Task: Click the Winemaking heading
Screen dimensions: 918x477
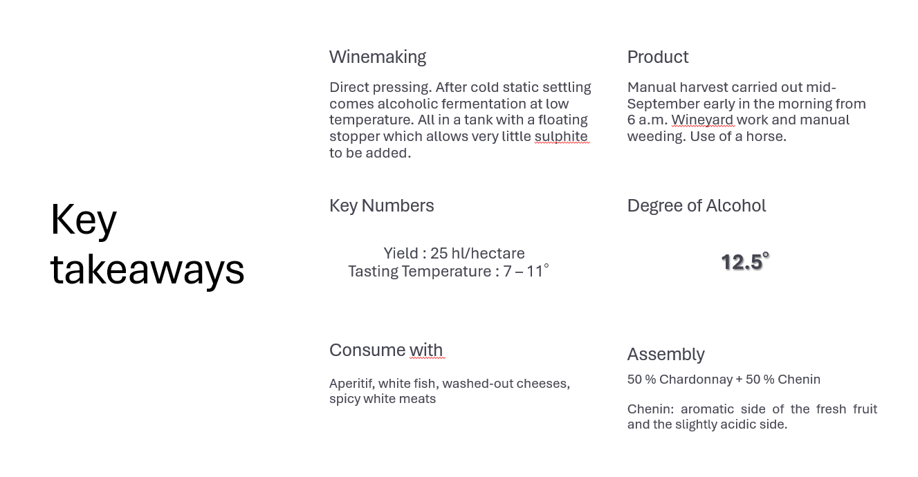Action: 378,57
